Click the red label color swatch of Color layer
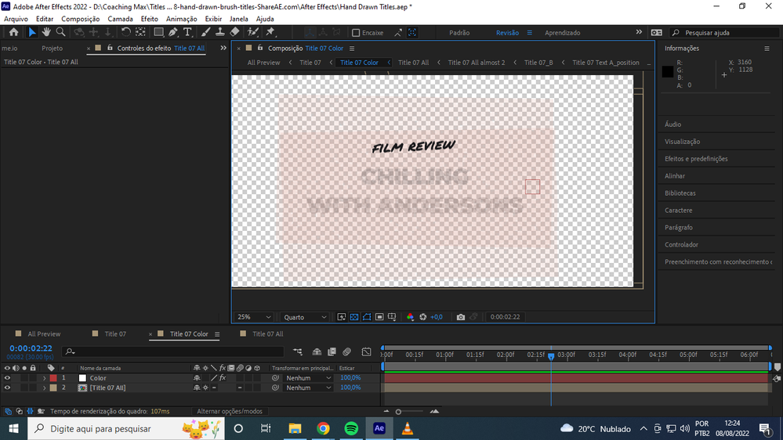 [x=53, y=378]
